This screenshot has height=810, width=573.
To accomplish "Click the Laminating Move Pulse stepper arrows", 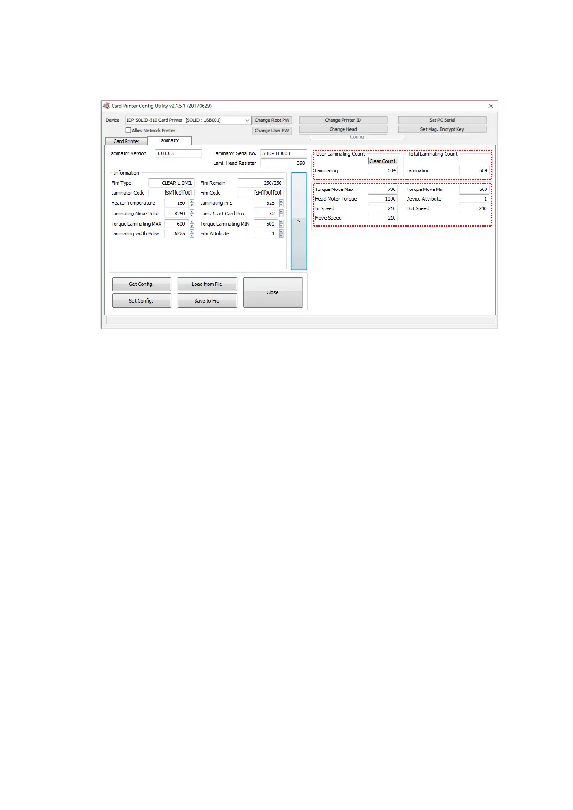I will coord(192,214).
